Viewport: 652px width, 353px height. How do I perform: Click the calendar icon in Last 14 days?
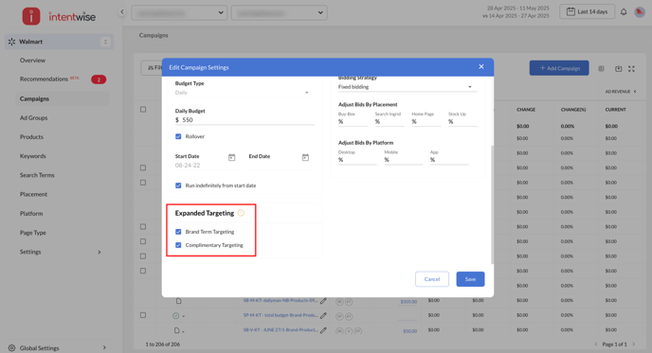[570, 11]
